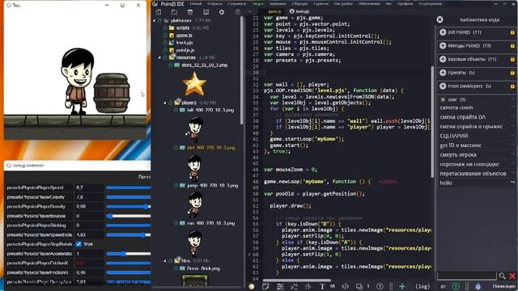Open the Сборщик menu in the IDE

click(x=299, y=3)
